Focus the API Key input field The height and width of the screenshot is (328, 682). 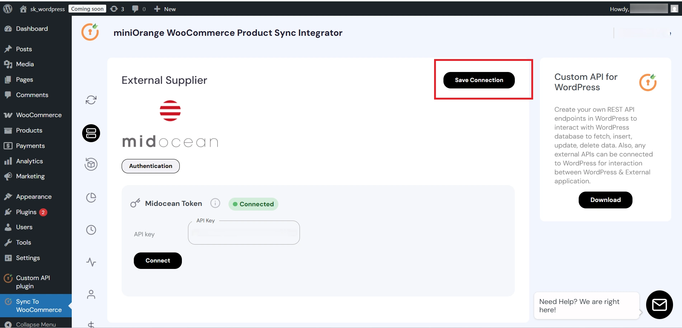pyautogui.click(x=244, y=233)
